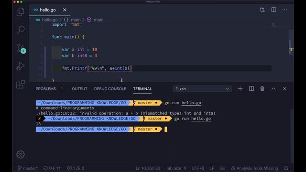Create a new terminal with plus icon
Image resolution: width=306 pixels, height=172 pixels.
pyautogui.click(x=240, y=89)
